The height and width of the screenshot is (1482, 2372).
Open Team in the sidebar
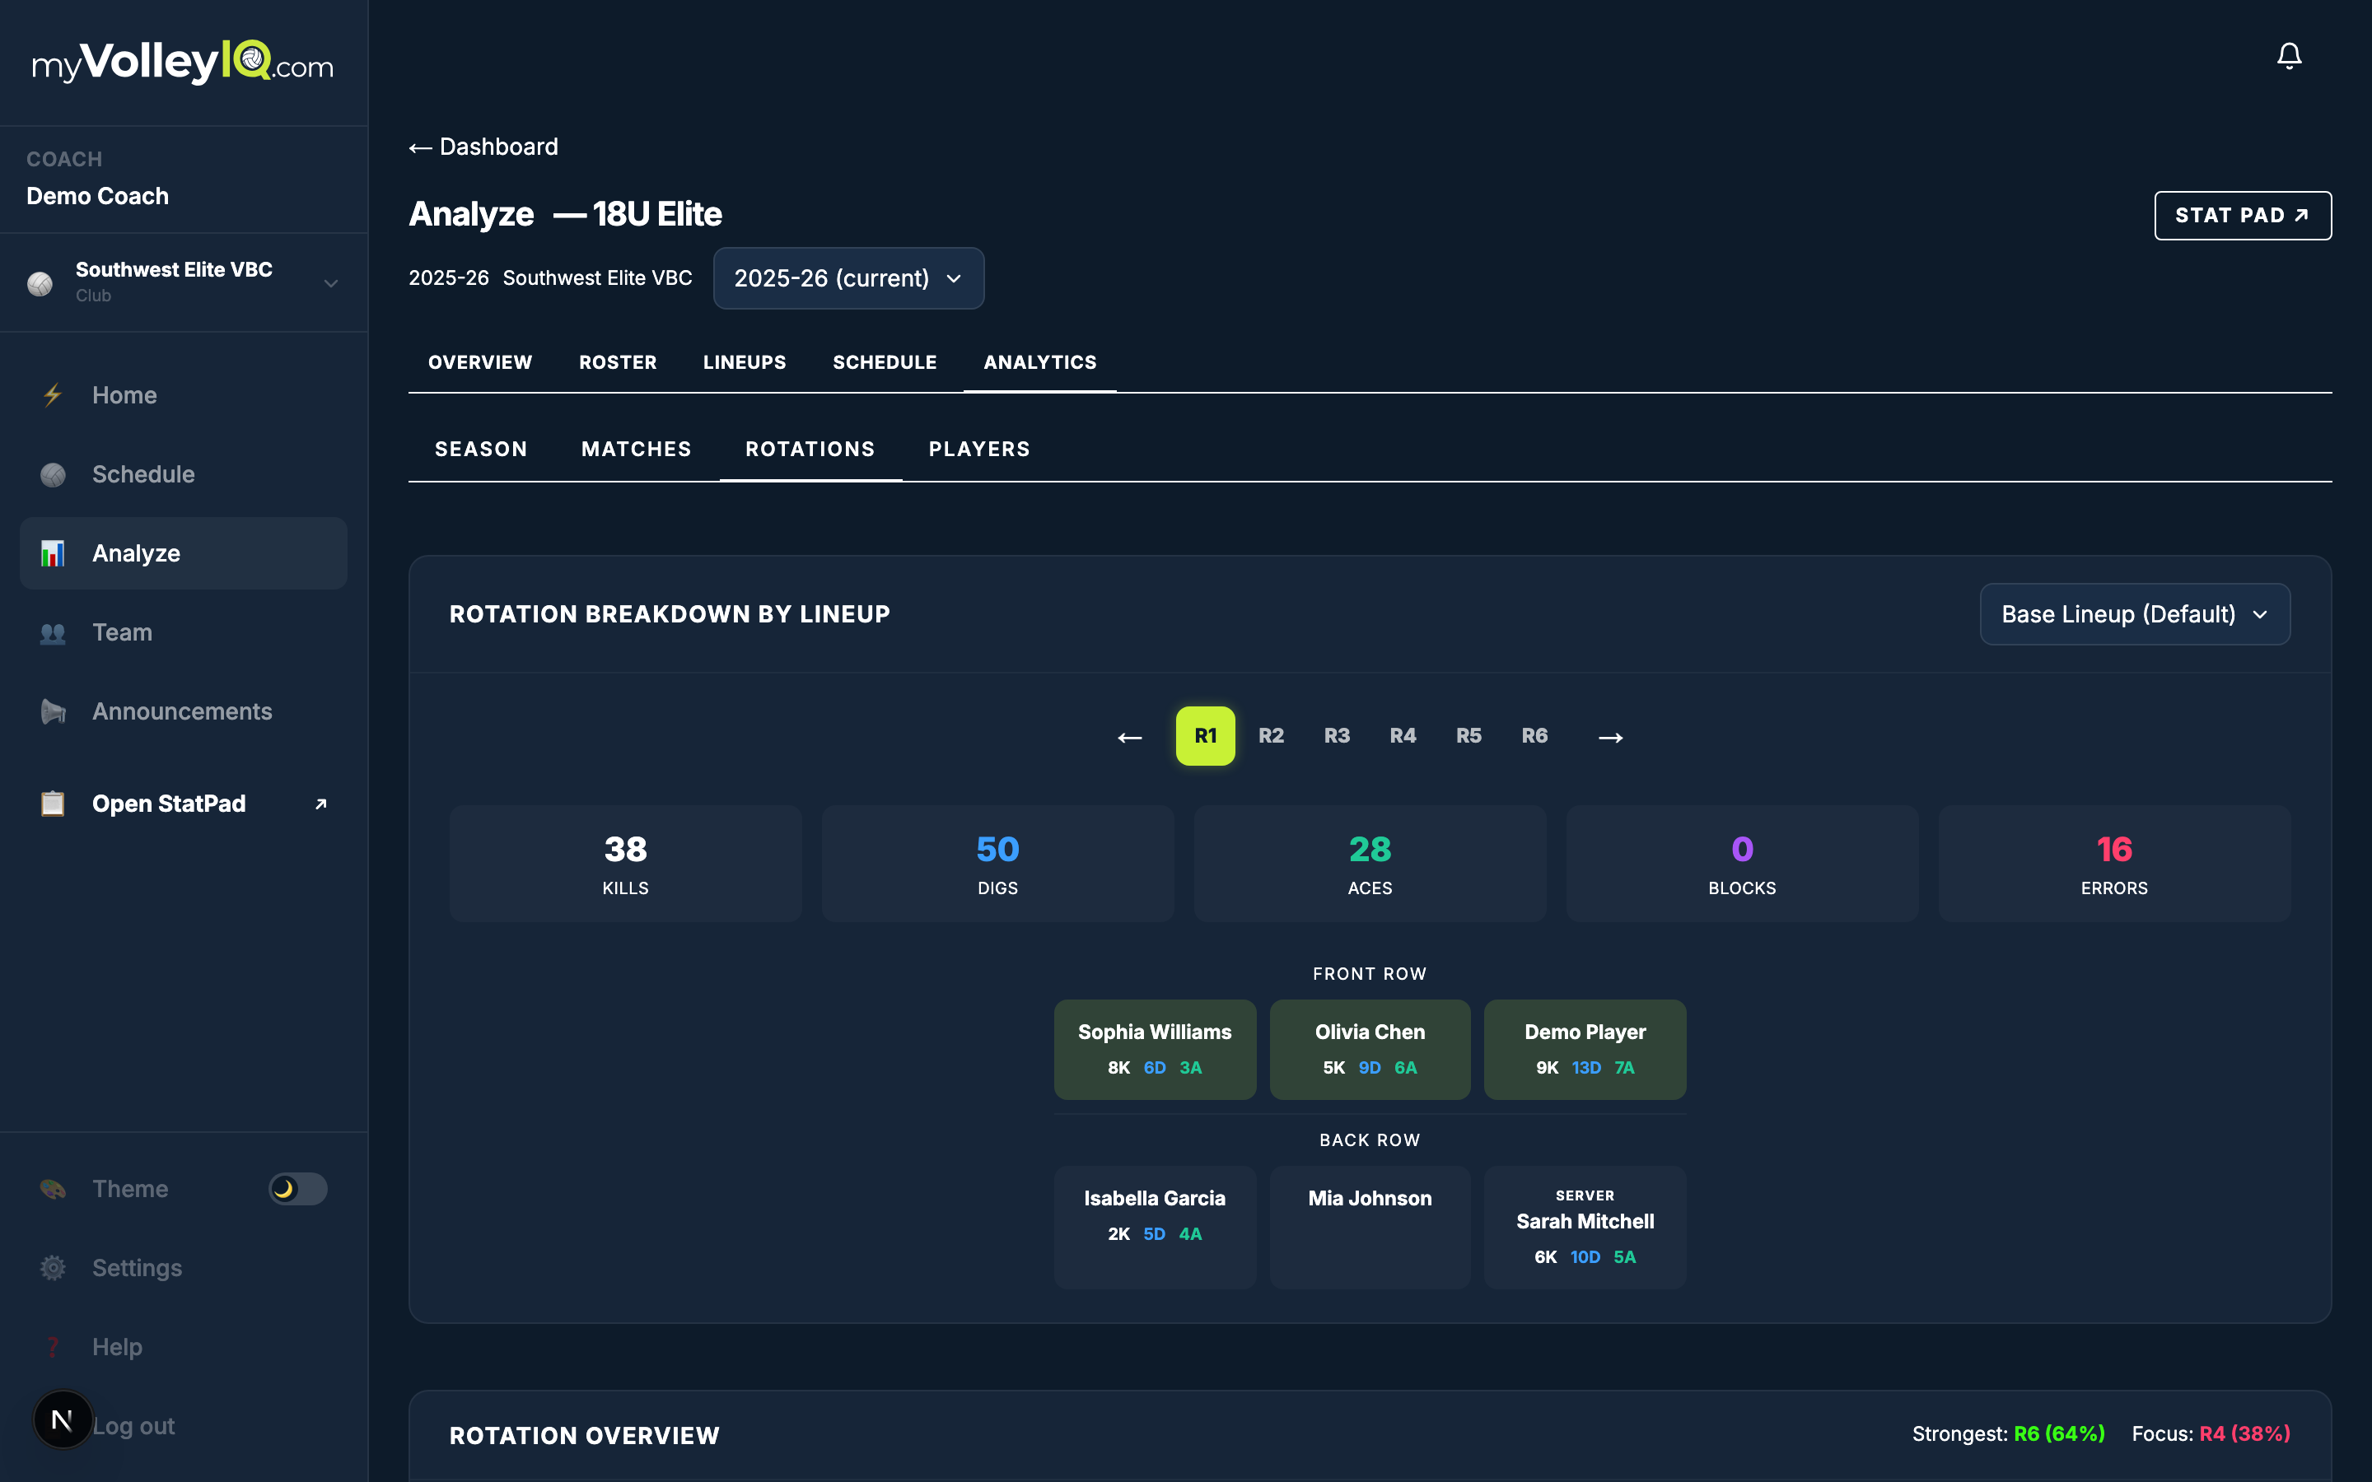(x=184, y=633)
